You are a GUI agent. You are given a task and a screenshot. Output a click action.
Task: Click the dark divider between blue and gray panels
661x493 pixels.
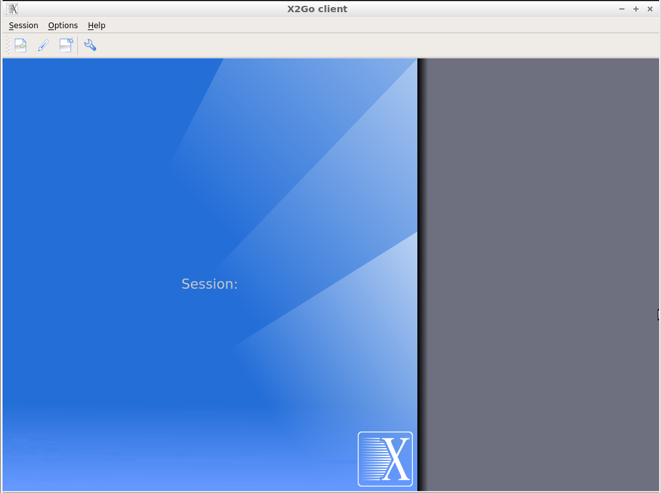421,256
